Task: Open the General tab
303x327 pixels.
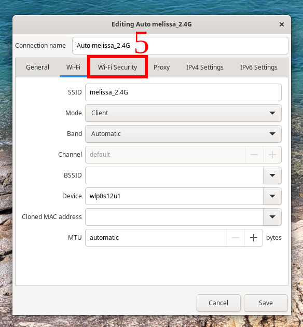Action: [37, 67]
